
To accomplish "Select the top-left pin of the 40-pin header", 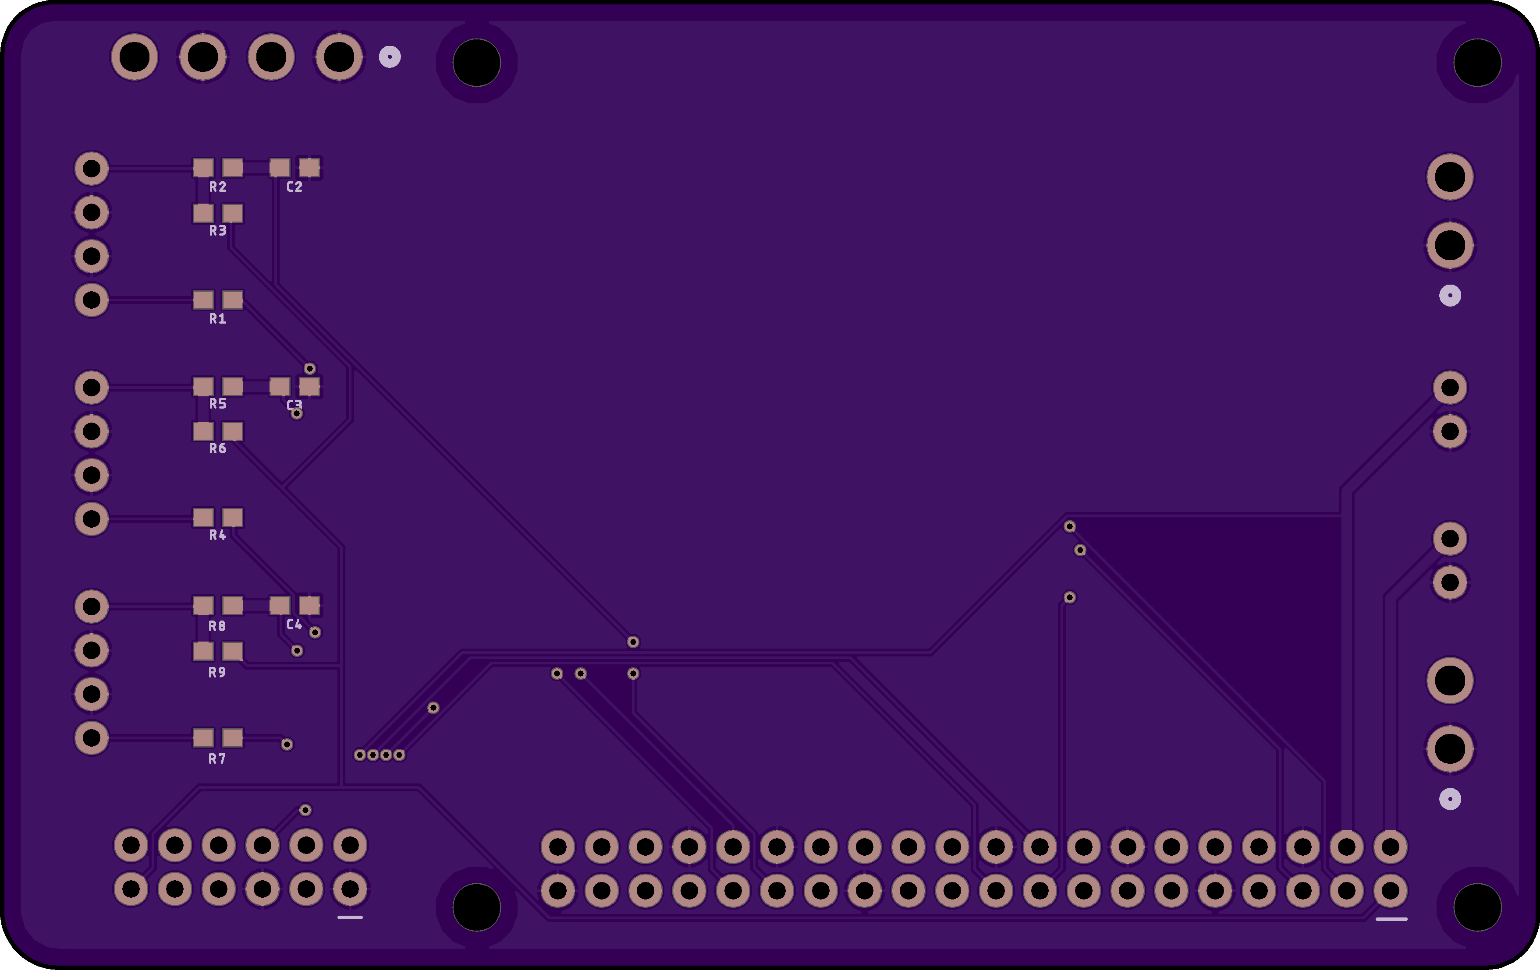I will click(x=558, y=847).
